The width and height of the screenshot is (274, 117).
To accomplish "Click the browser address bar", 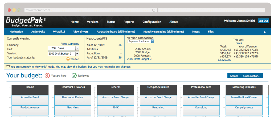I will tap(91, 10).
